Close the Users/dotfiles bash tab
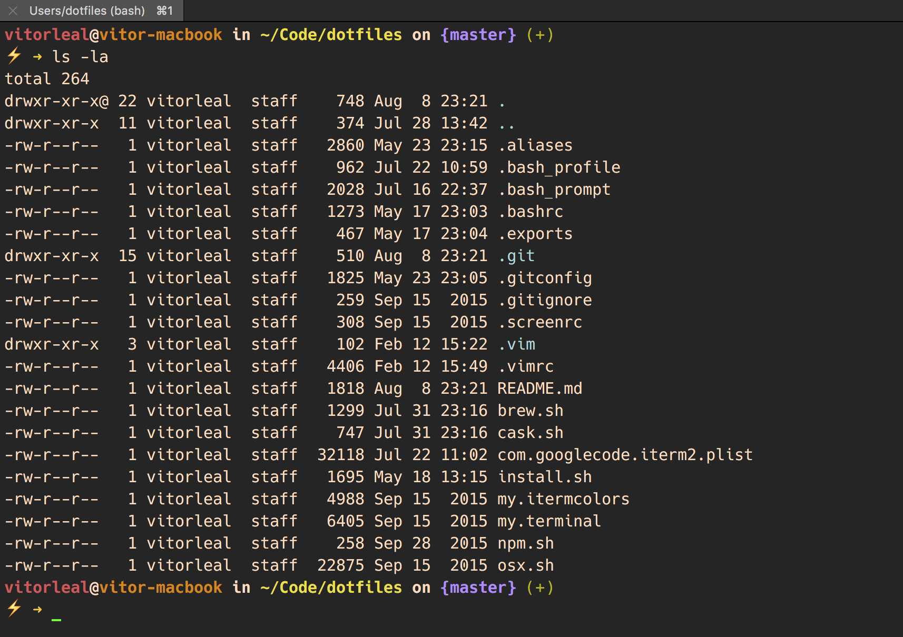Viewport: 903px width, 637px height. tap(13, 11)
